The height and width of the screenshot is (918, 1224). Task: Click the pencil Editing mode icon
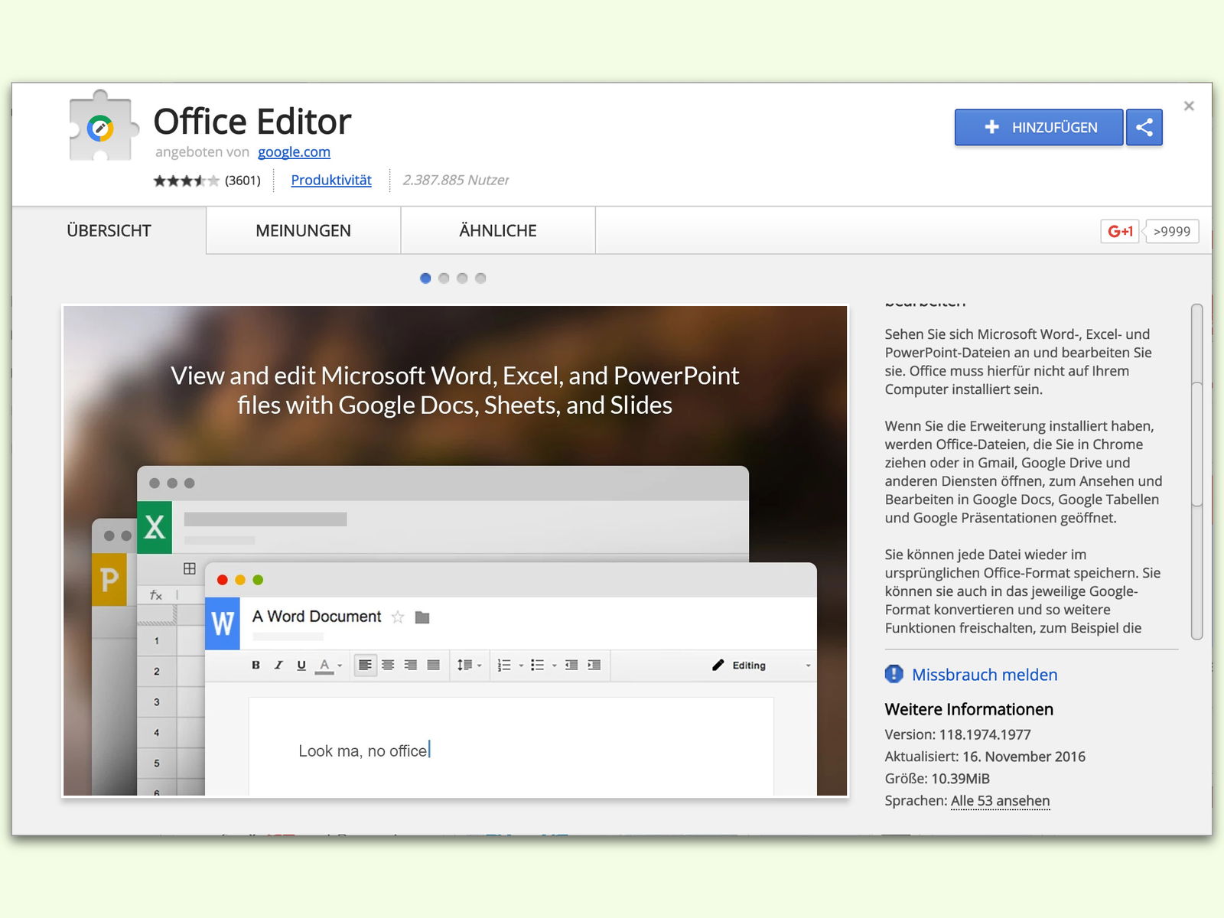click(718, 666)
